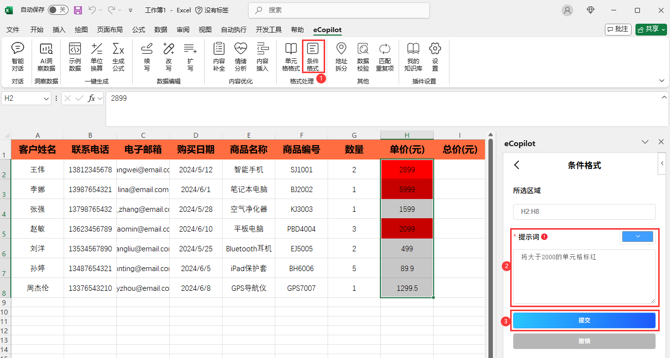Select the 生成公式 formula generator
This screenshot has height=358, width=670.
(x=118, y=57)
